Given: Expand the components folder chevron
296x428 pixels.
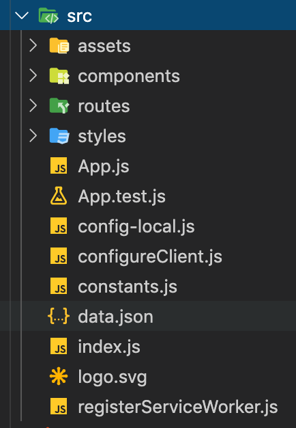Looking at the screenshot, I should [33, 76].
